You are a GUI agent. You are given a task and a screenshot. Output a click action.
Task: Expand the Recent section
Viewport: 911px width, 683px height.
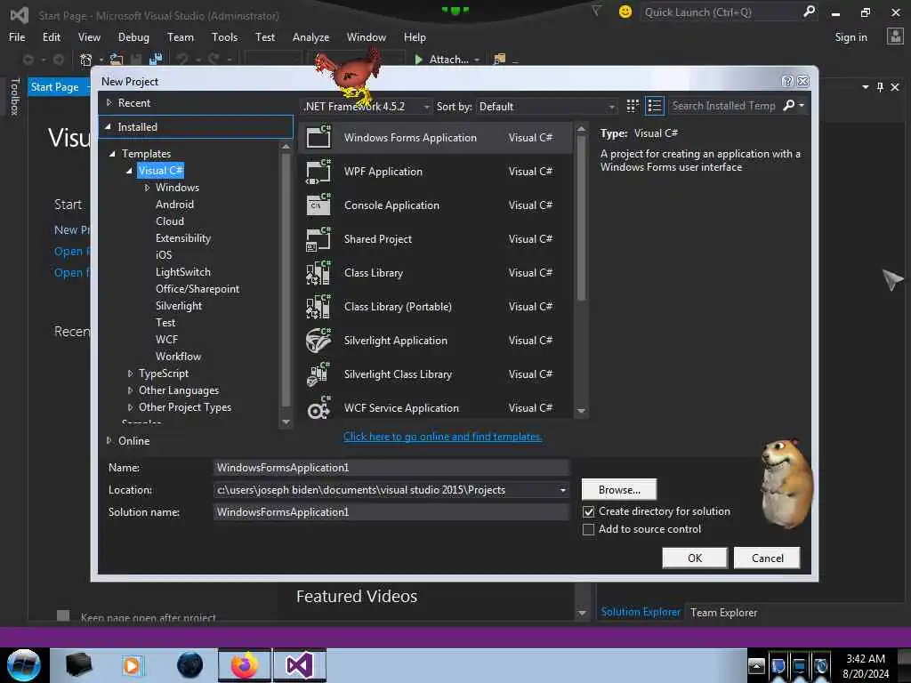pyautogui.click(x=109, y=103)
